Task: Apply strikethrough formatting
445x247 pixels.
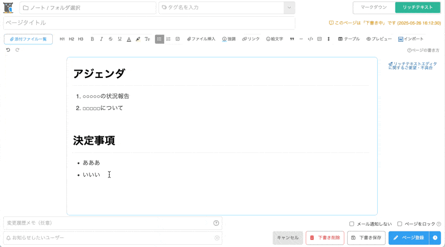Action: point(111,39)
